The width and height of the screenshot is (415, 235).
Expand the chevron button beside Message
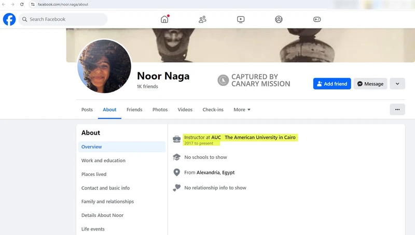point(397,84)
